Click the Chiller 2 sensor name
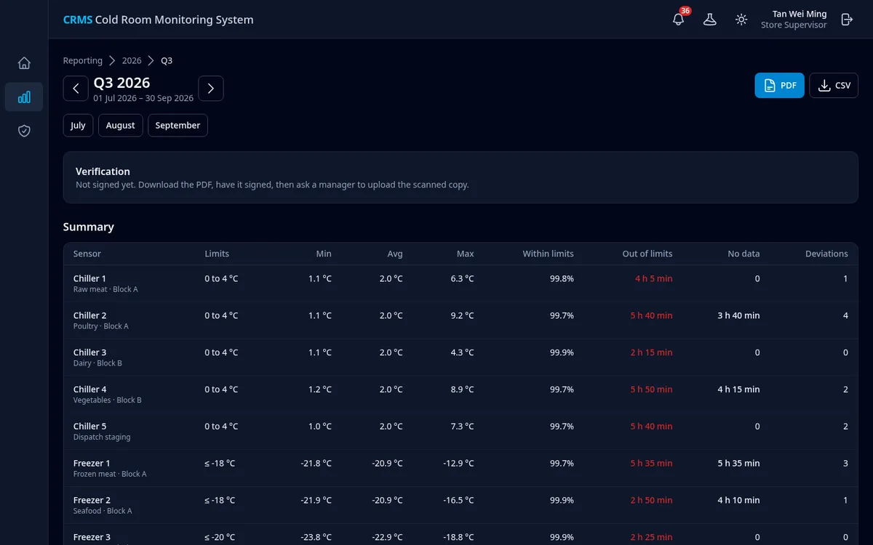Screen dimensions: 873x545 [89, 315]
